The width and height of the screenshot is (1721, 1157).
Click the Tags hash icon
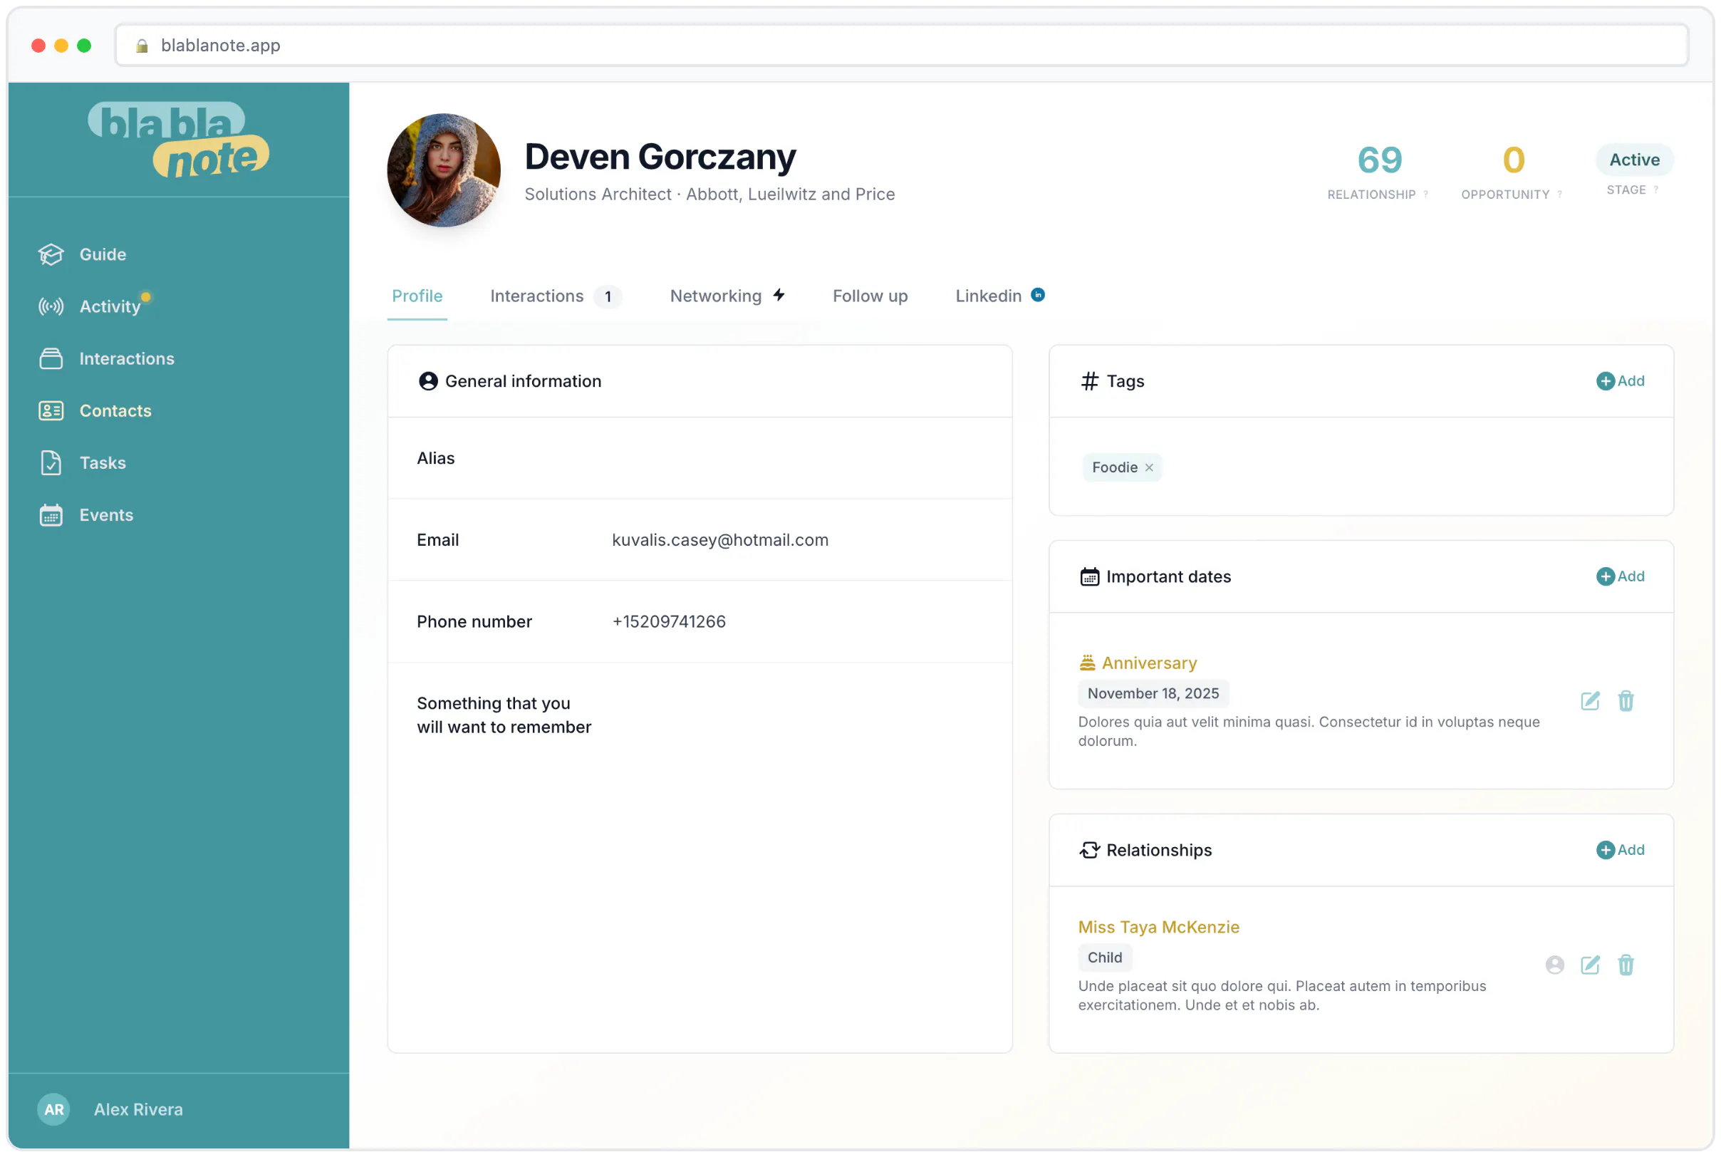[1090, 380]
